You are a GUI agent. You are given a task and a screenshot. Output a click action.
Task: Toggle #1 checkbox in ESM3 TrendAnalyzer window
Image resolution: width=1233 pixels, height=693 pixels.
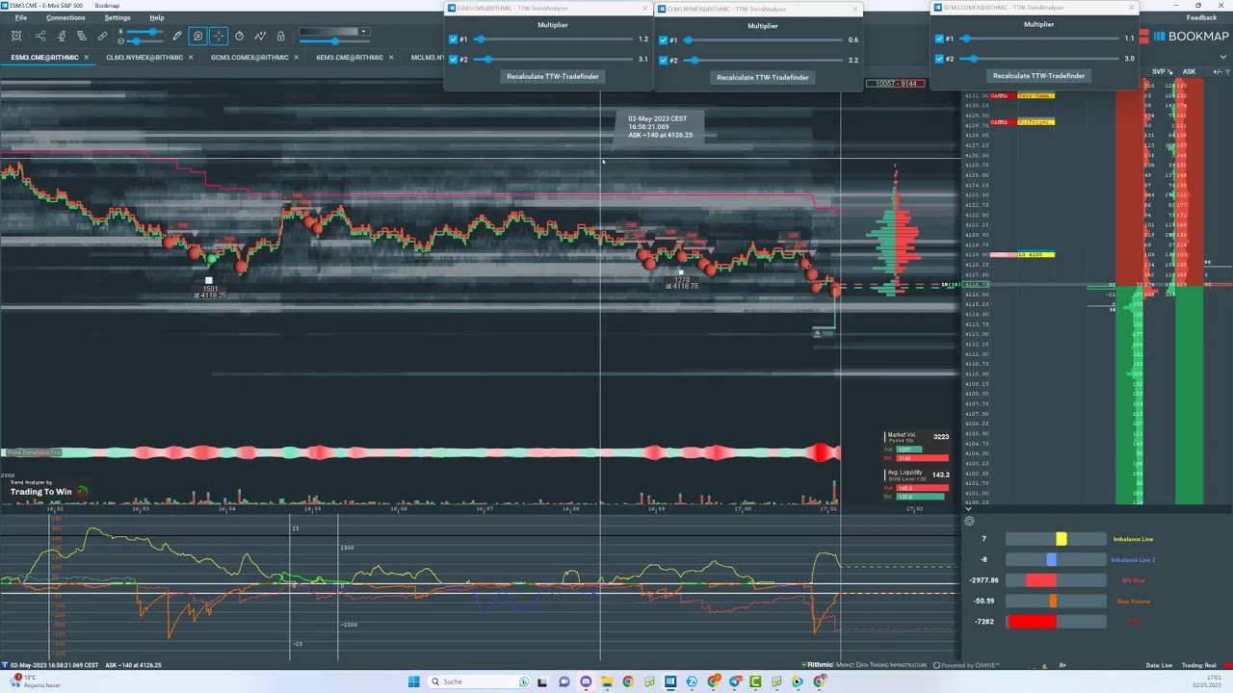pos(454,39)
